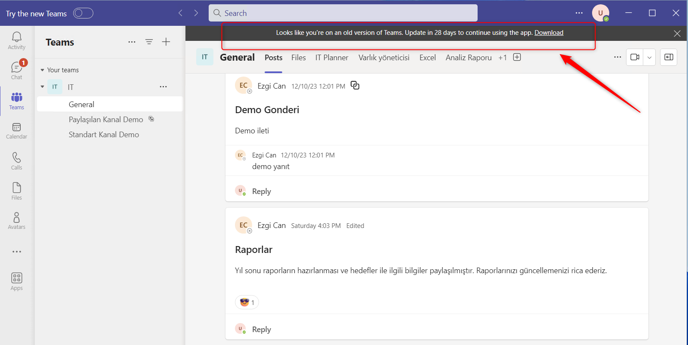Expand the +1 overflow tabs

tap(502, 58)
